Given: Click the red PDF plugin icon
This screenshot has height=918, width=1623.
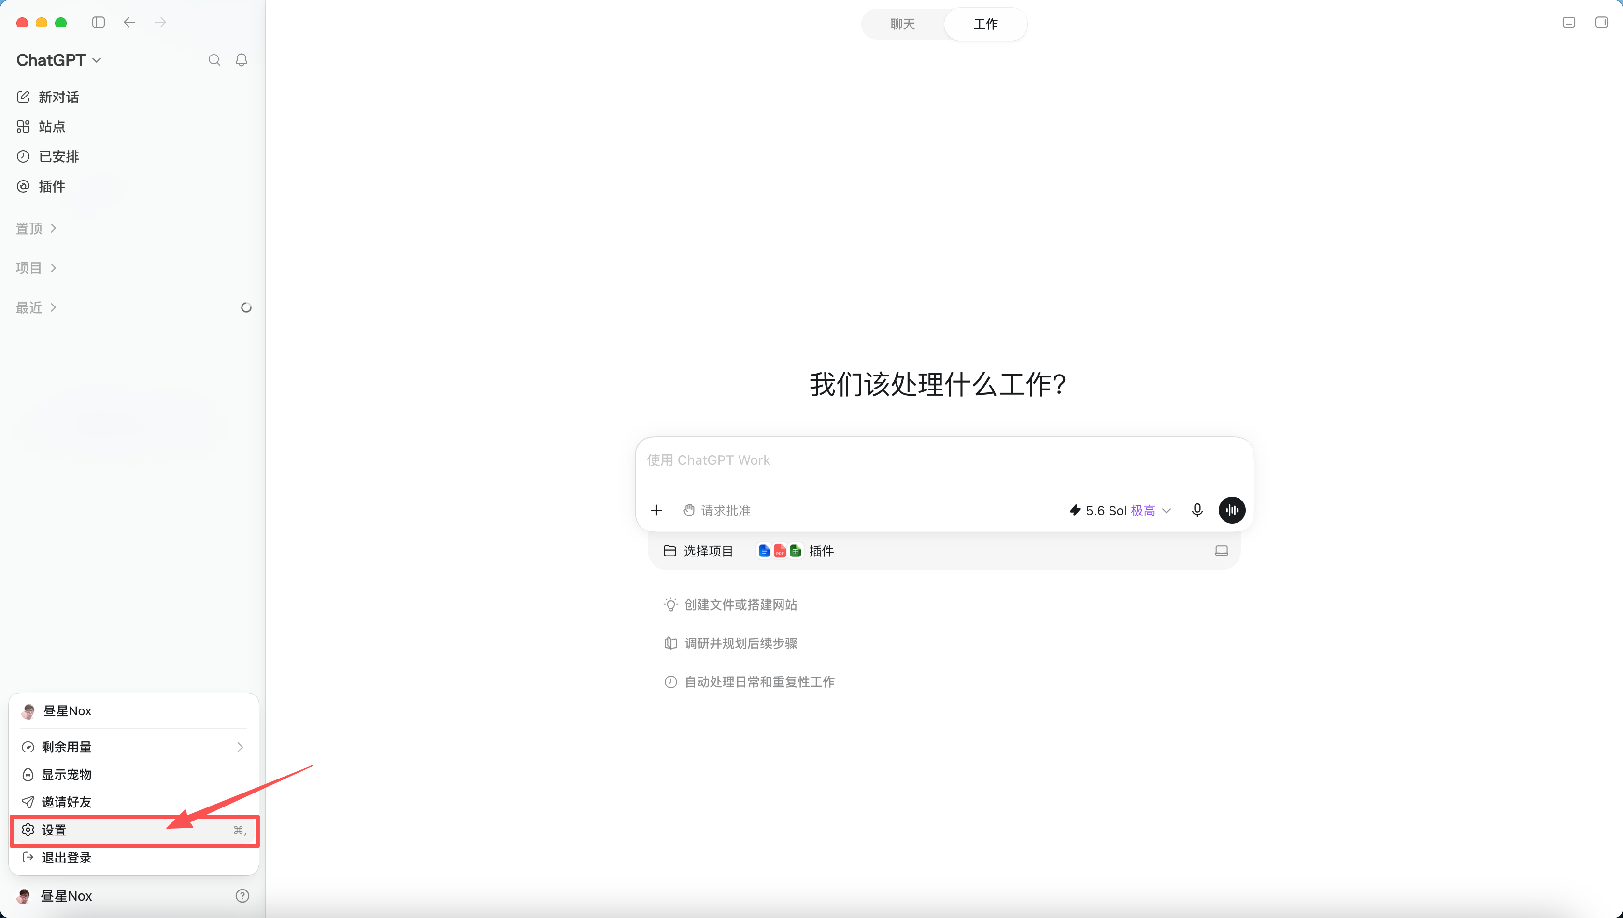Looking at the screenshot, I should [780, 551].
